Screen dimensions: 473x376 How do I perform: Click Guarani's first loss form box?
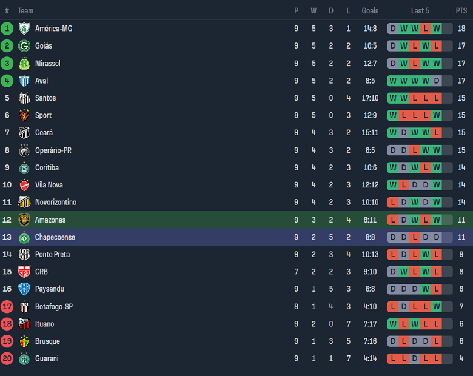pos(393,359)
